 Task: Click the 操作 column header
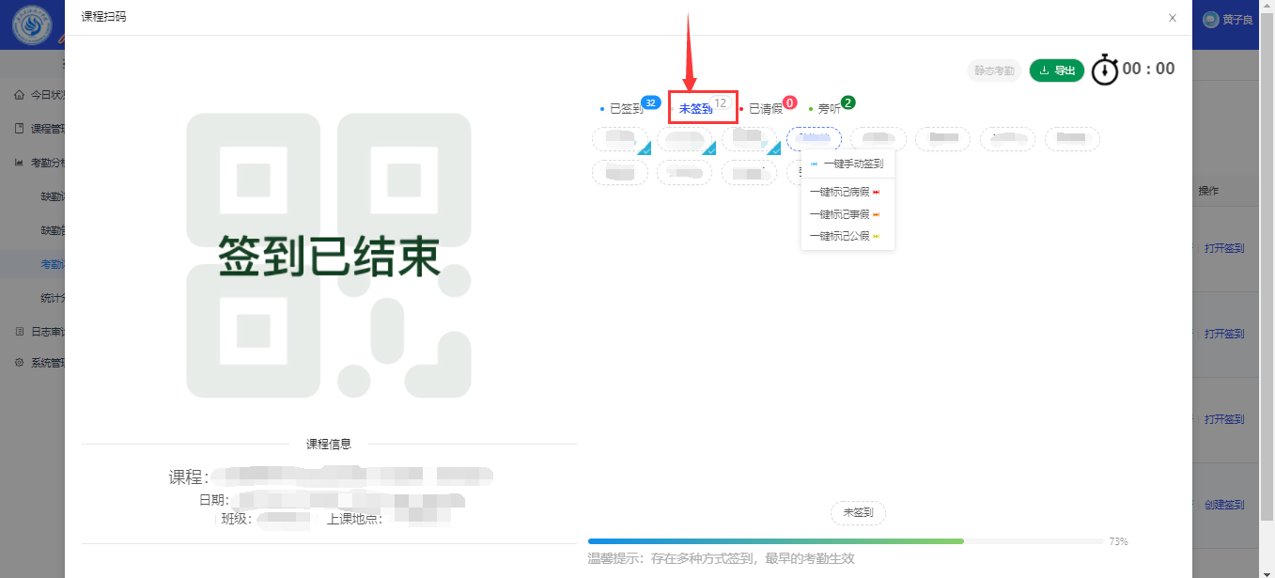click(x=1208, y=191)
